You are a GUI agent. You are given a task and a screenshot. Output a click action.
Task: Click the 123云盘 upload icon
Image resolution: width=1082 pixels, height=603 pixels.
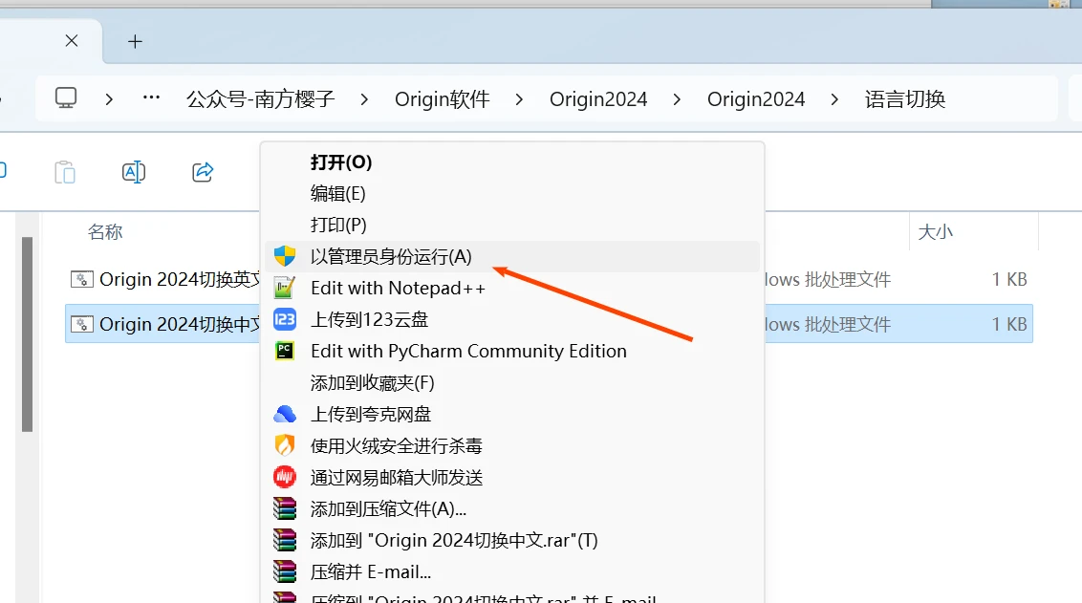point(285,319)
